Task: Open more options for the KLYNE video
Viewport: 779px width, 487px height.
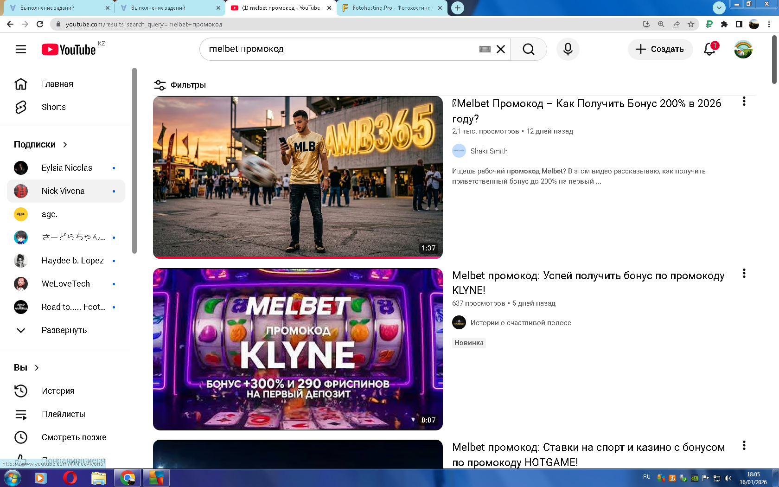Action: [x=744, y=274]
